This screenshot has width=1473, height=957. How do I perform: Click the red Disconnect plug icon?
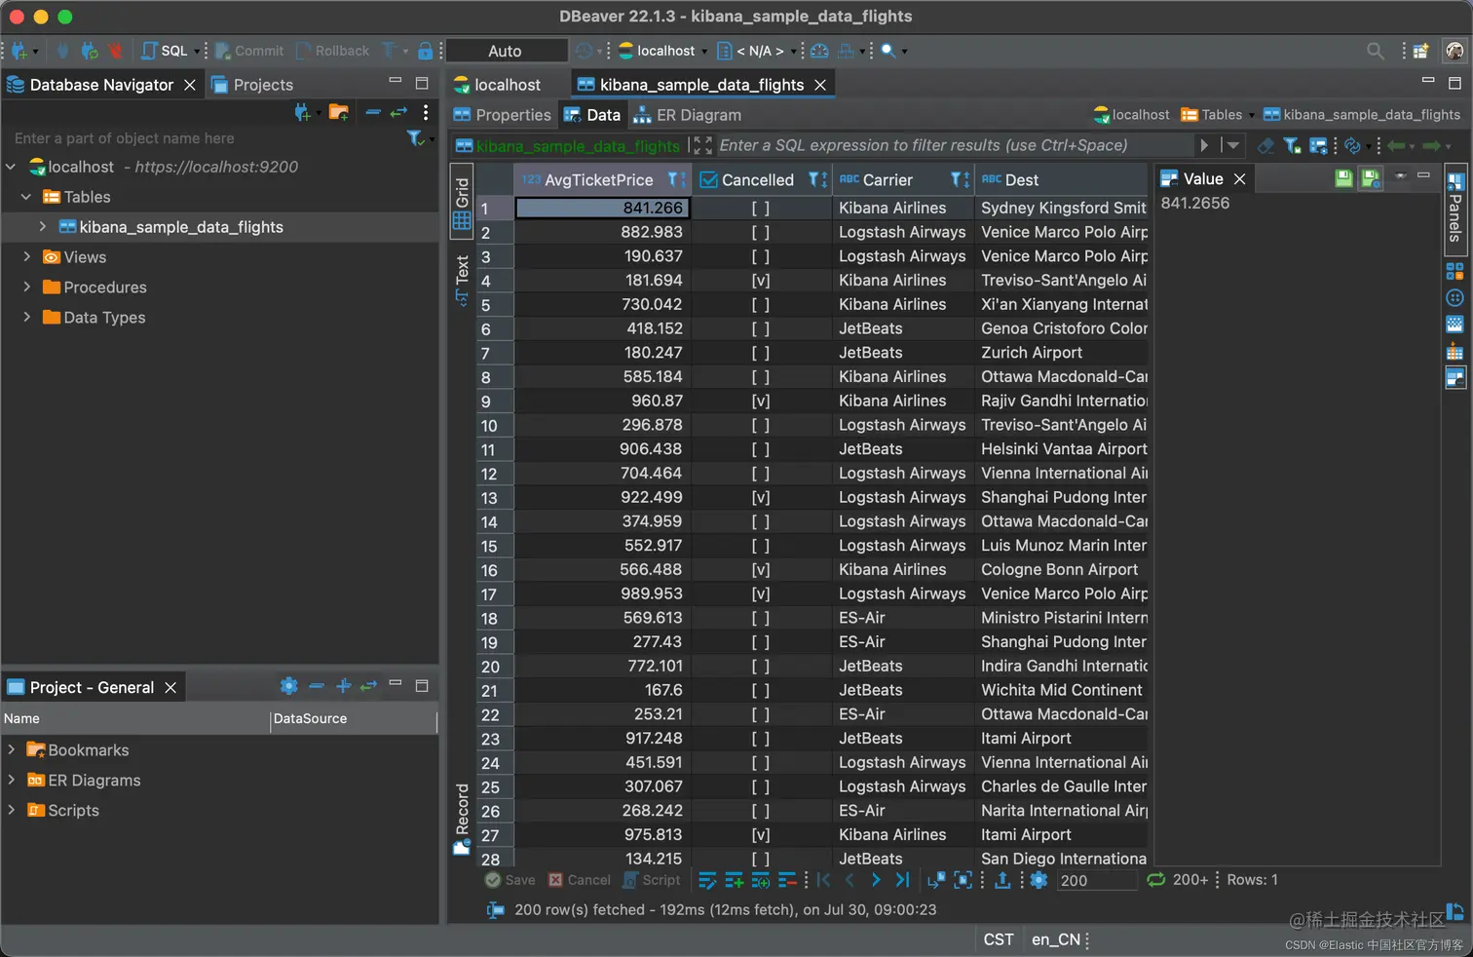(115, 51)
